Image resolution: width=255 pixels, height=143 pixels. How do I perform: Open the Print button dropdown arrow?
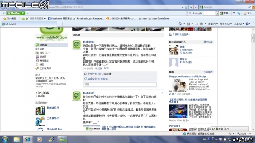tap(206, 24)
